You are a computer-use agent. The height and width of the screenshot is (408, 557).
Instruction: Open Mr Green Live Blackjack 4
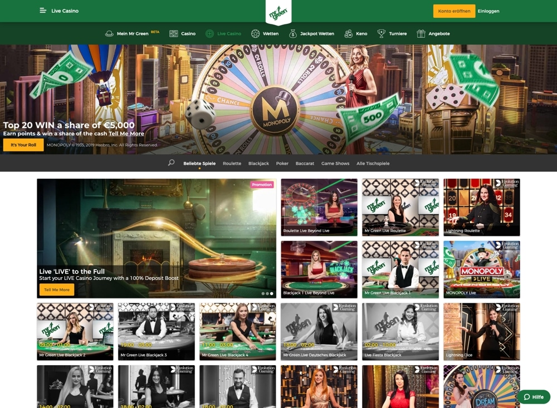click(x=238, y=332)
